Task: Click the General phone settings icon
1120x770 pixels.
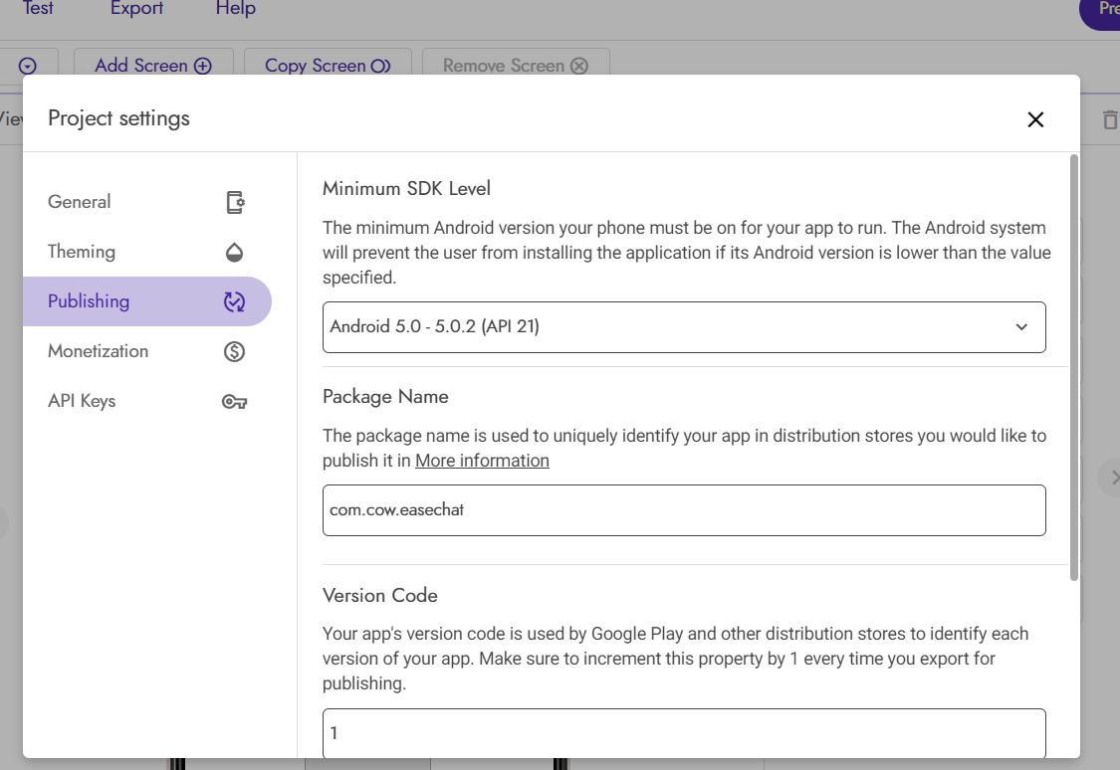Action: (x=235, y=202)
